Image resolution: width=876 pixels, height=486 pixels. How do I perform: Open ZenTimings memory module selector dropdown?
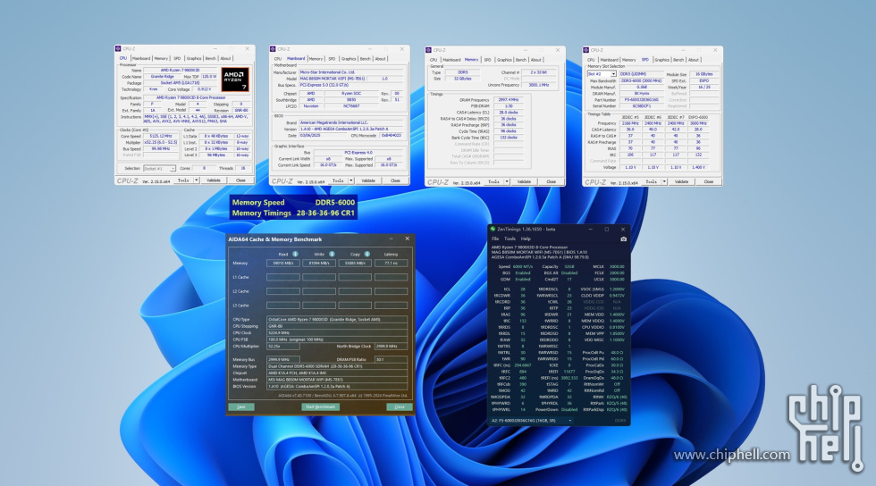(x=533, y=420)
